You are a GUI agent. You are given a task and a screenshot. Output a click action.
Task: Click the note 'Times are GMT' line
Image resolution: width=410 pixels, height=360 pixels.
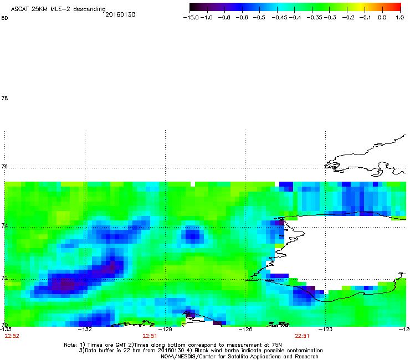(x=173, y=345)
